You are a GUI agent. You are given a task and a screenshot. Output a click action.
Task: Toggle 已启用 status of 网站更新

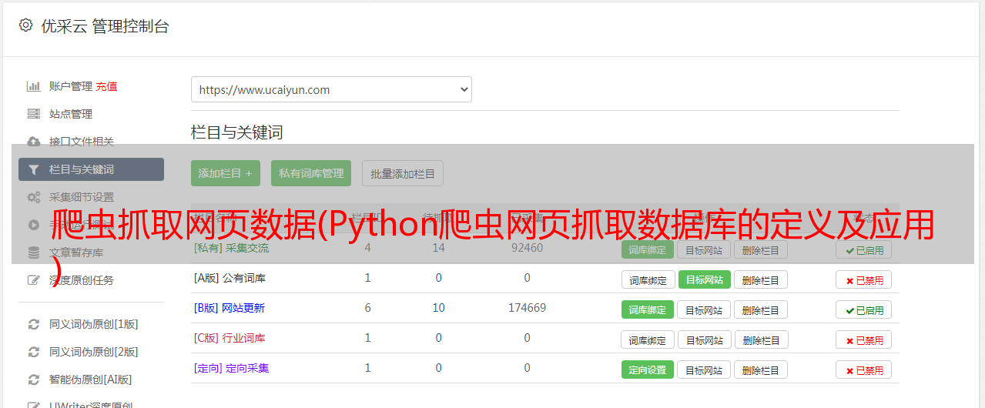point(863,309)
